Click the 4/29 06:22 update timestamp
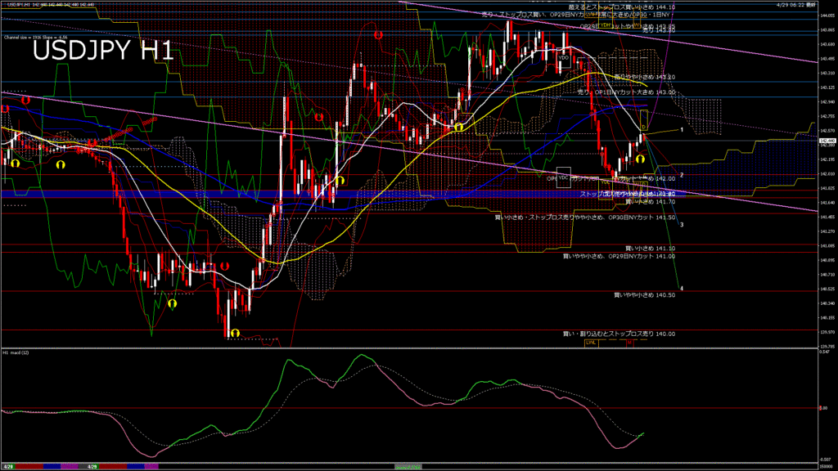The image size is (838, 471). (795, 4)
